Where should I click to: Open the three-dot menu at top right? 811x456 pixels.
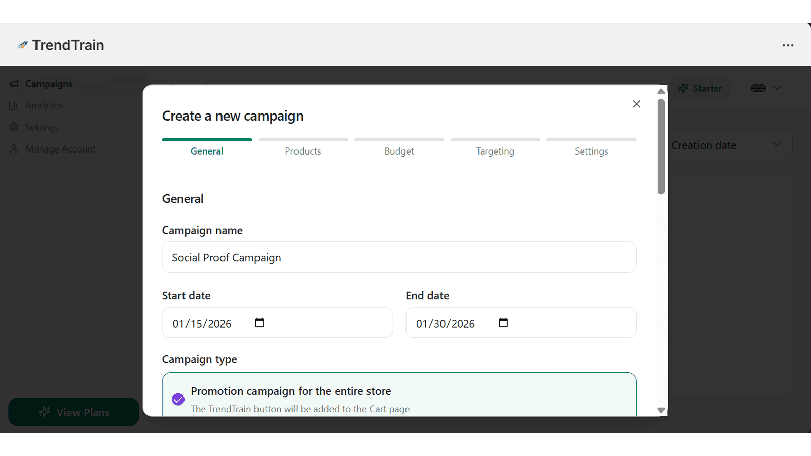(788, 45)
